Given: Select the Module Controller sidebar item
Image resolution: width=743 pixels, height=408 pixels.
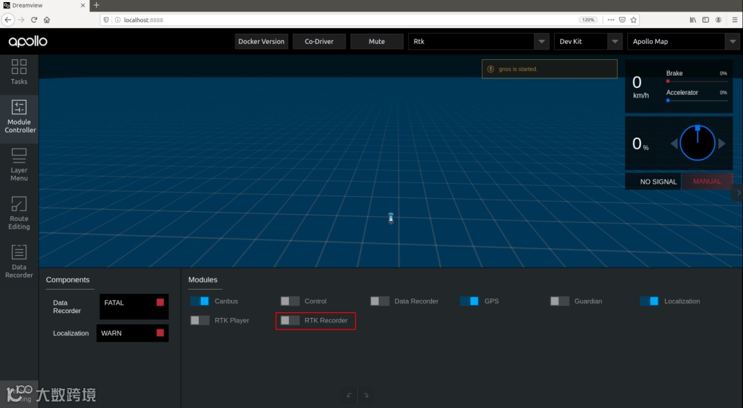Looking at the screenshot, I should [19, 117].
